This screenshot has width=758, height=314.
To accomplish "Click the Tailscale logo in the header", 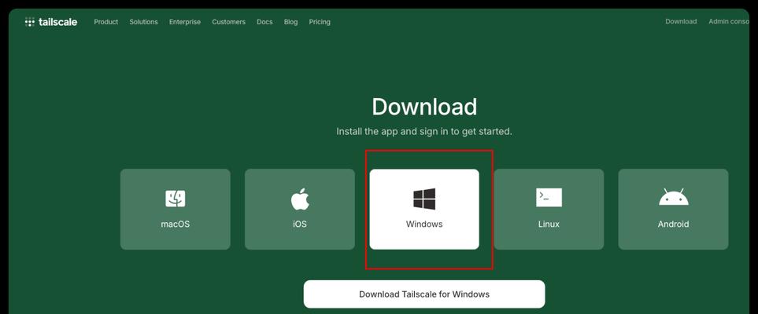I will pos(50,22).
